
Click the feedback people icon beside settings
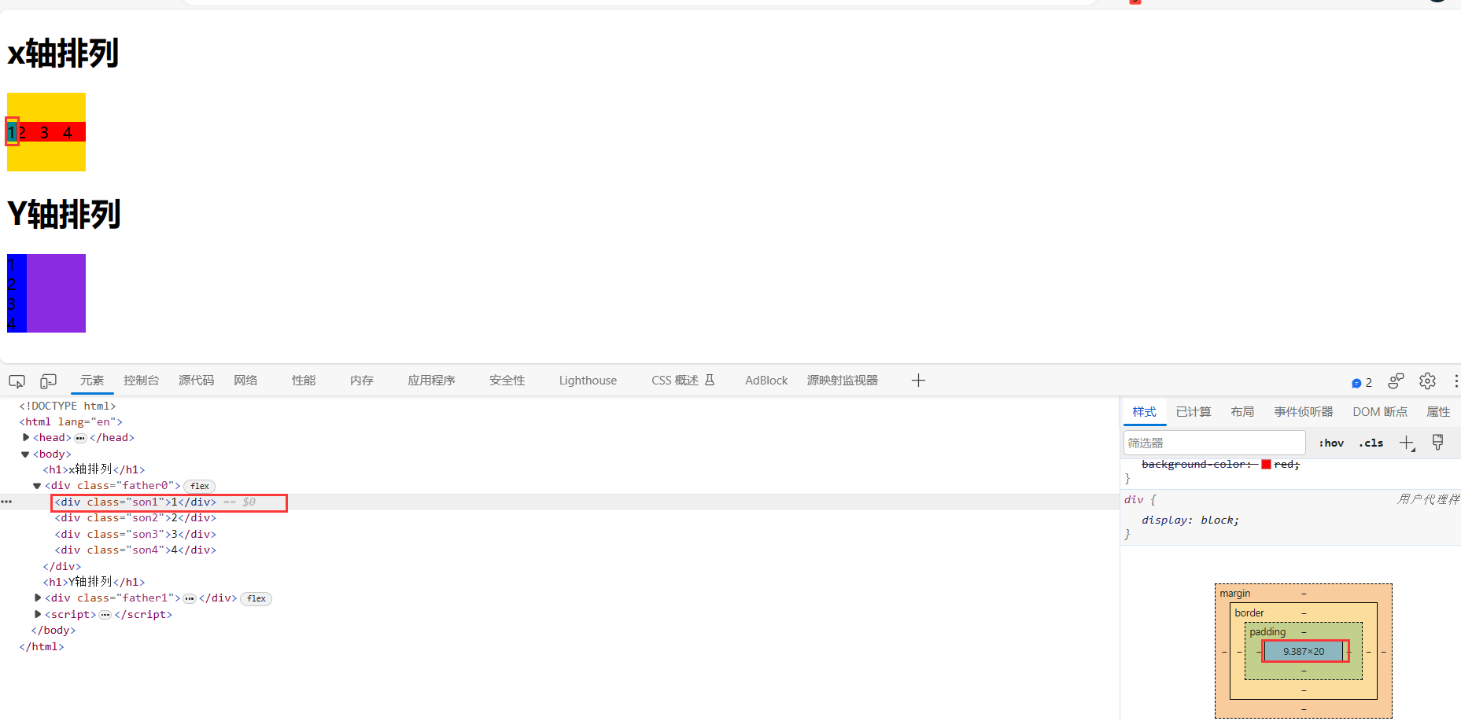pyautogui.click(x=1396, y=381)
